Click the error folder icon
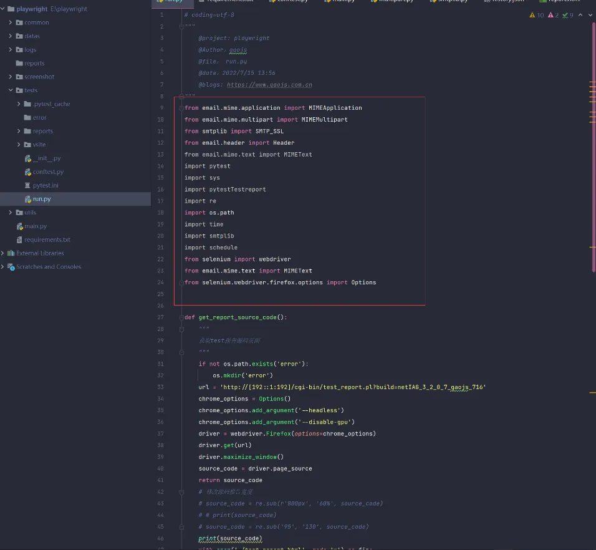Image resolution: width=596 pixels, height=550 pixels. [27, 117]
